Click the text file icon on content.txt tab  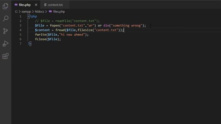pos(45,5)
